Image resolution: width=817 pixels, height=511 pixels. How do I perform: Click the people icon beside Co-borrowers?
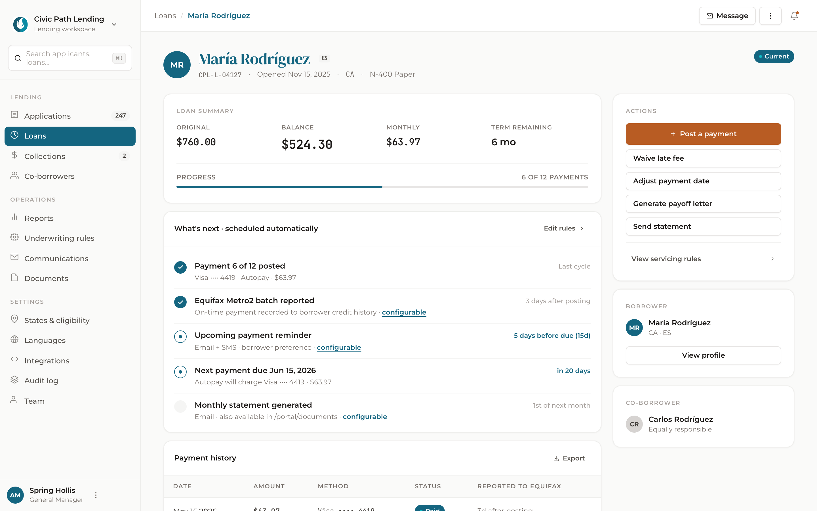click(14, 175)
